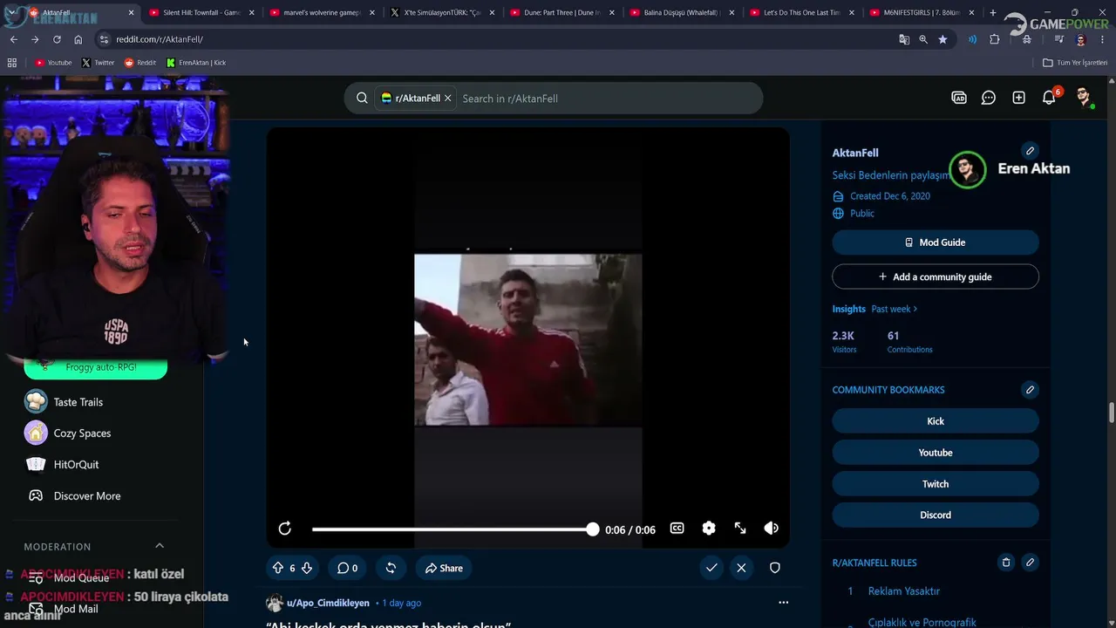The height and width of the screenshot is (628, 1116).
Task: Click u/Apo_Cimdikleyen's avatar thumbnail
Action: tap(275, 603)
